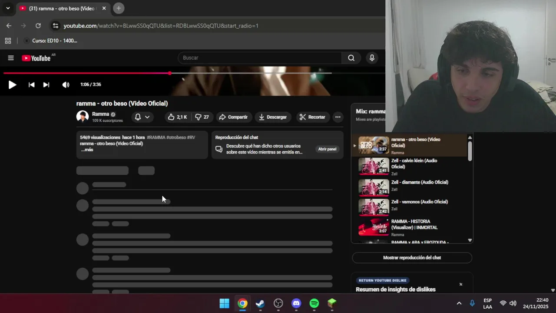The width and height of the screenshot is (556, 313).
Task: Click the taskbar microphone tray icon
Action: [x=472, y=303]
